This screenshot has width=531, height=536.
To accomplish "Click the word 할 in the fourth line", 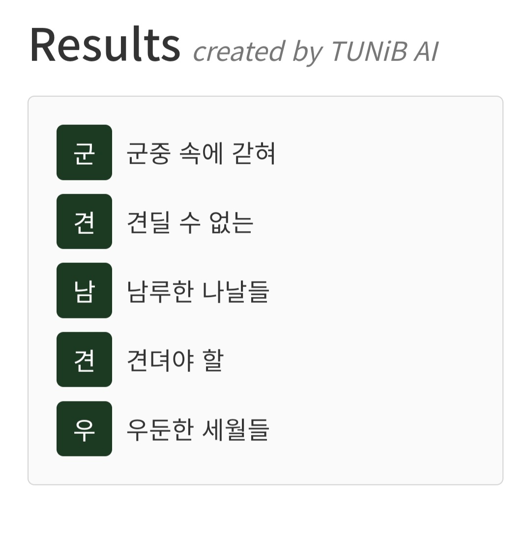I will coord(212,361).
